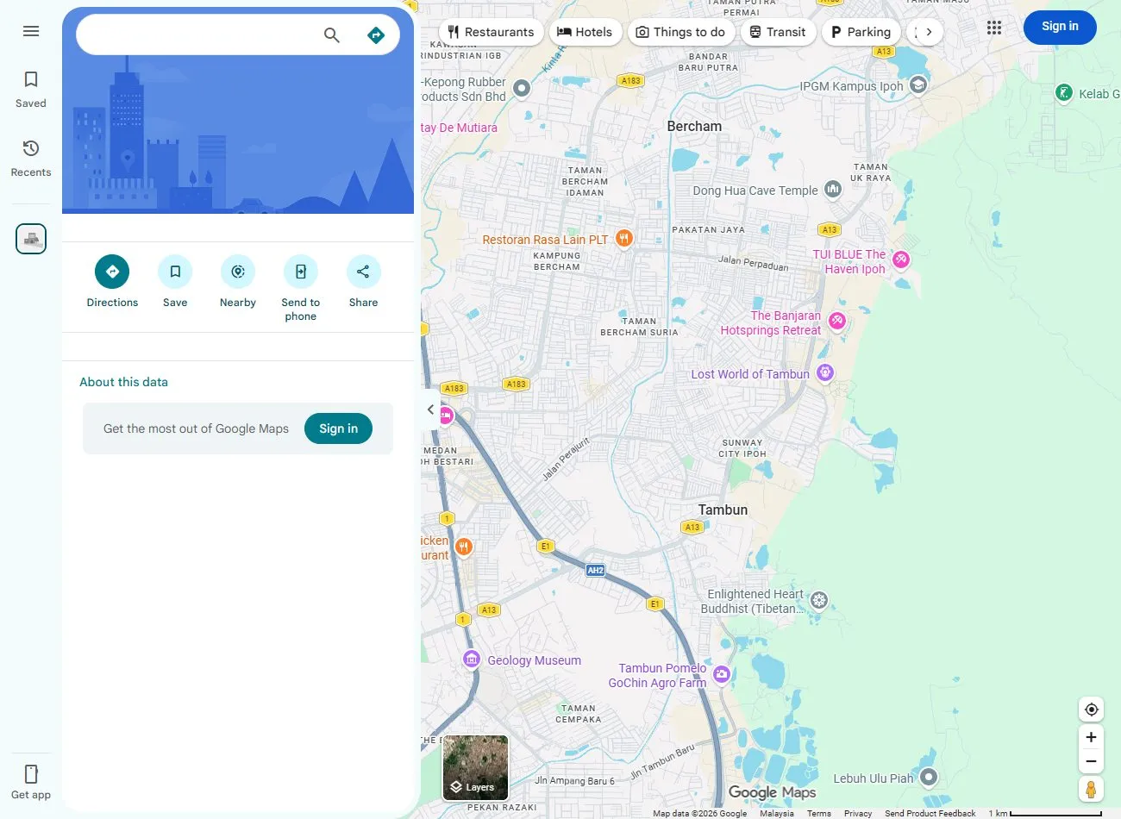Open the hamburger main menu
The height and width of the screenshot is (819, 1121).
click(x=31, y=31)
